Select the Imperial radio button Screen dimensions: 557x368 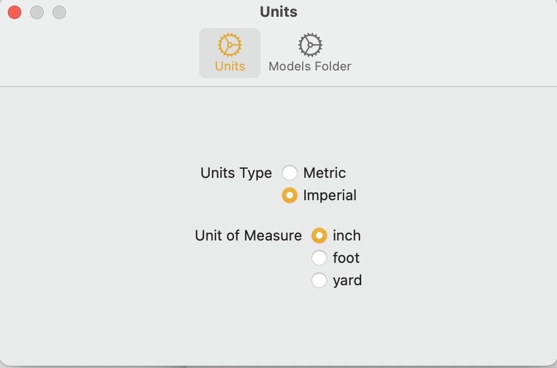[290, 195]
